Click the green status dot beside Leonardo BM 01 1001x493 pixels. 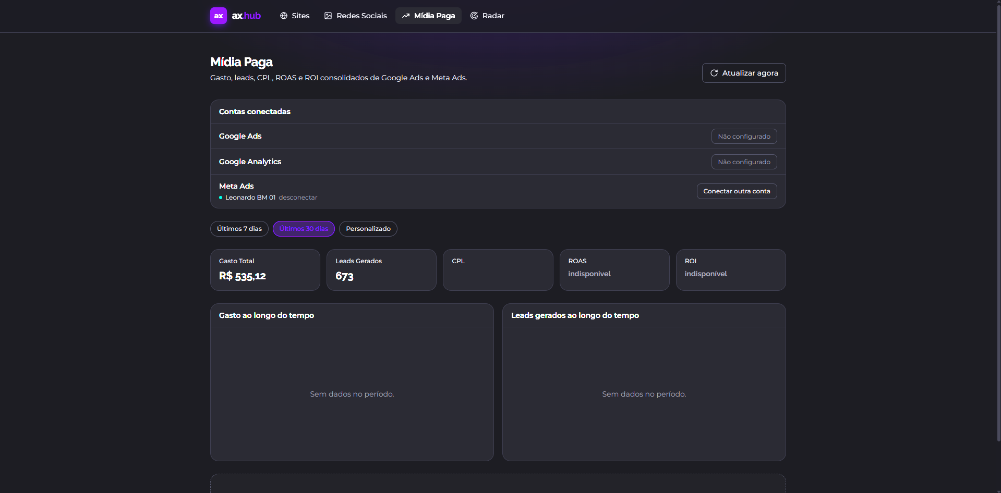pos(221,198)
